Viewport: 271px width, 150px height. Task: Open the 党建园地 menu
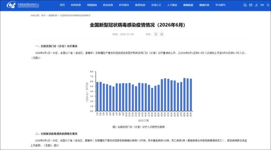[x=92, y=5]
